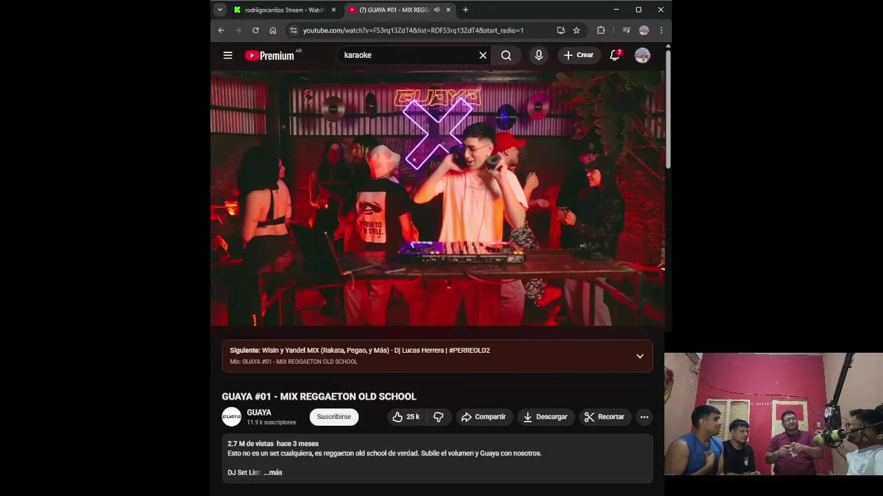Viewport: 883px width, 496px height.
Task: Click the video title text
Action: click(319, 397)
